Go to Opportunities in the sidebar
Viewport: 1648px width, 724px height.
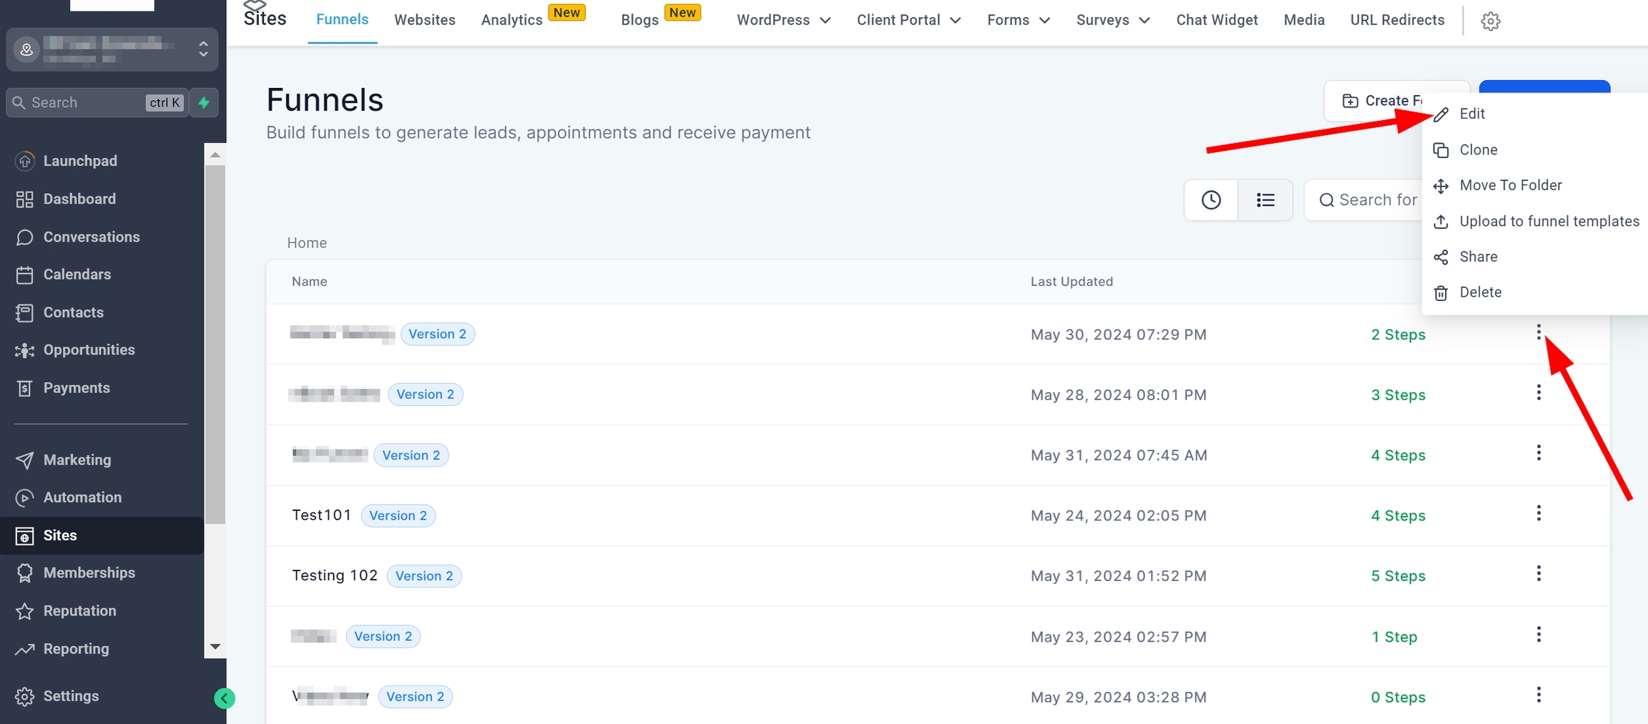[89, 350]
